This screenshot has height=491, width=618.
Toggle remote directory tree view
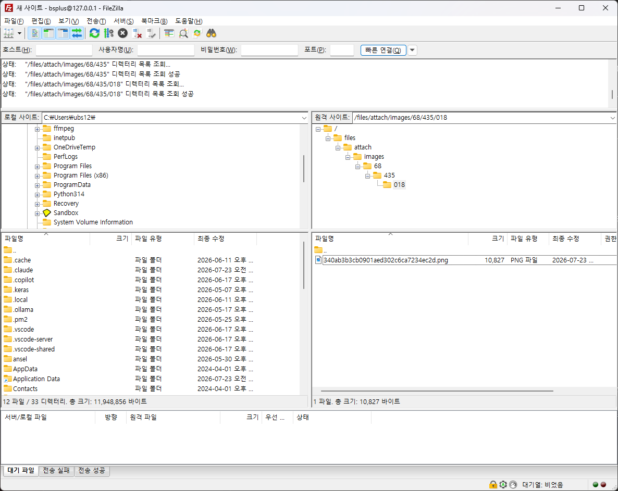tap(63, 33)
